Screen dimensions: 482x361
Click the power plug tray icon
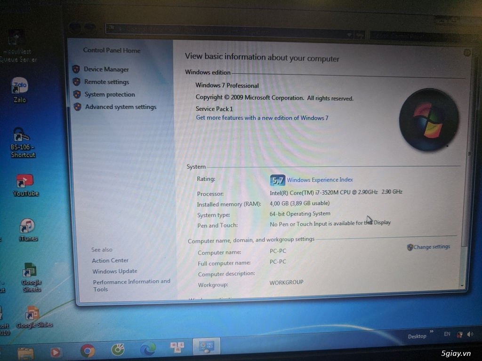click(x=460, y=335)
